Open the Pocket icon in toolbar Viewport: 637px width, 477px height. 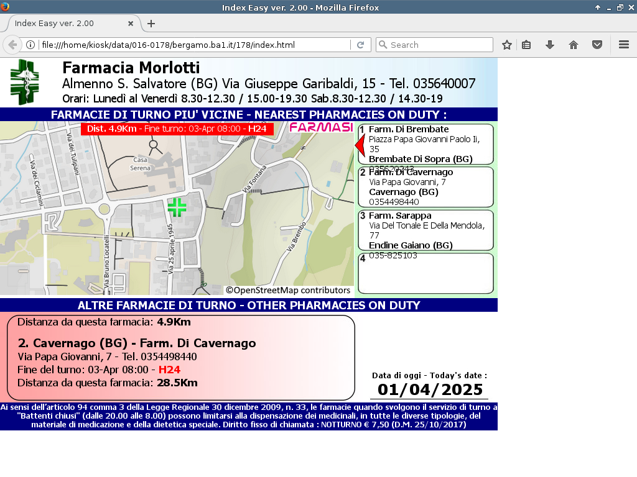[597, 45]
